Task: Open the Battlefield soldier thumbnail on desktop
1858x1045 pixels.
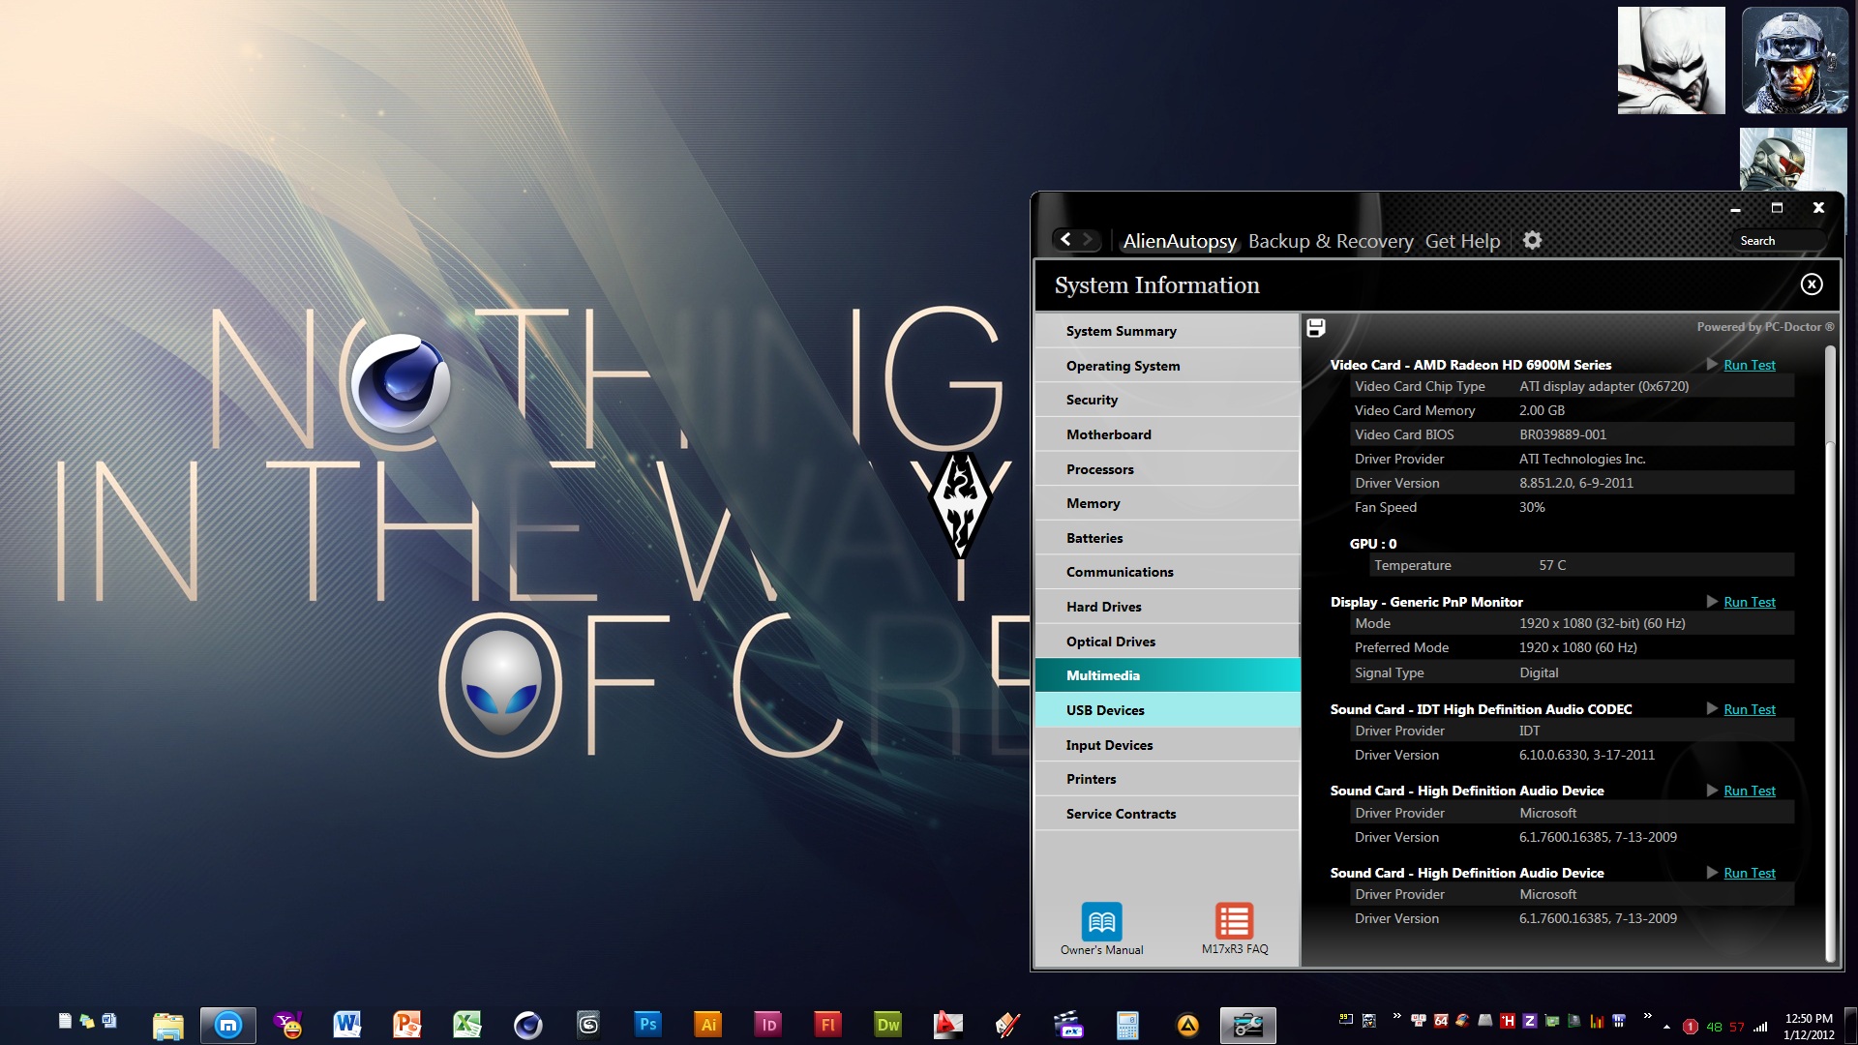Action: [x=1795, y=60]
